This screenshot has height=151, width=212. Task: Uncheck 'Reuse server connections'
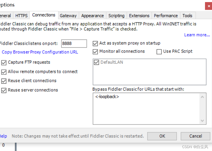click(4, 90)
